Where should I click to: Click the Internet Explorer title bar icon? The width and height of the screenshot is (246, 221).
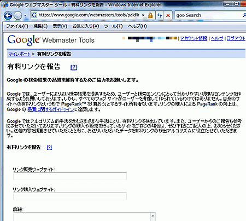(5, 4)
